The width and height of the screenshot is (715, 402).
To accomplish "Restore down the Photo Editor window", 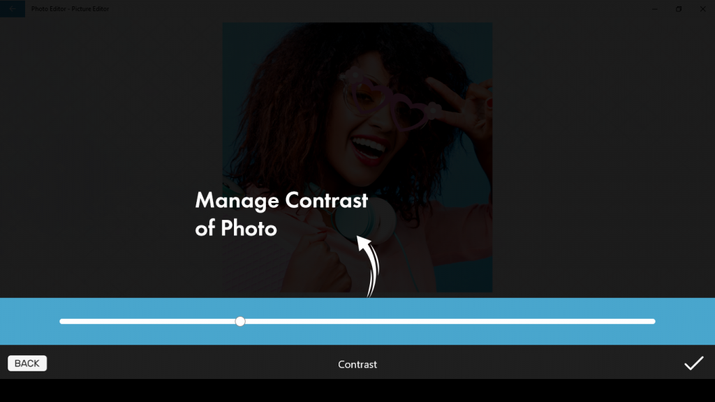I will [x=679, y=8].
